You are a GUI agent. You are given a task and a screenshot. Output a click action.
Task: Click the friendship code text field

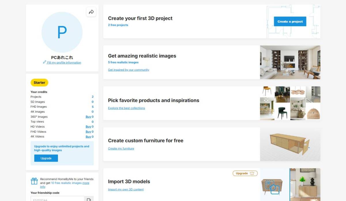pyautogui.click(x=57, y=199)
